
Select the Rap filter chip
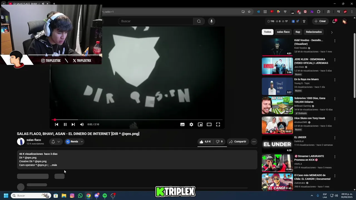tap(298, 32)
